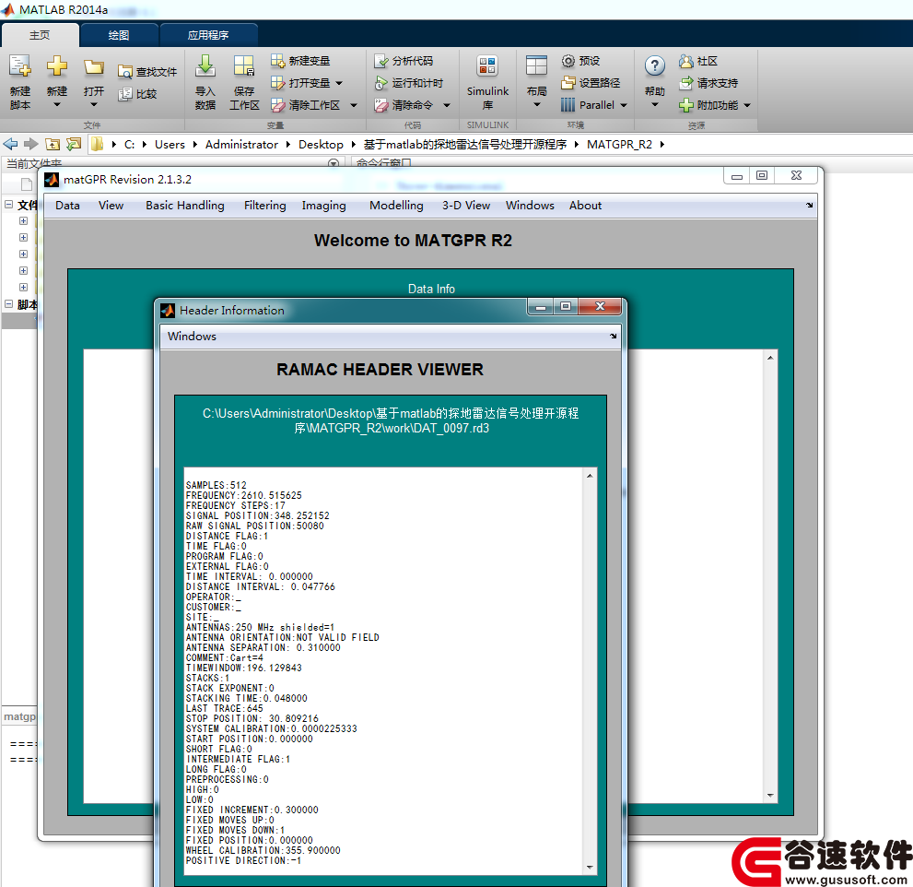This screenshot has width=913, height=887.
Task: Click the Parallel icon
Action: [x=568, y=105]
